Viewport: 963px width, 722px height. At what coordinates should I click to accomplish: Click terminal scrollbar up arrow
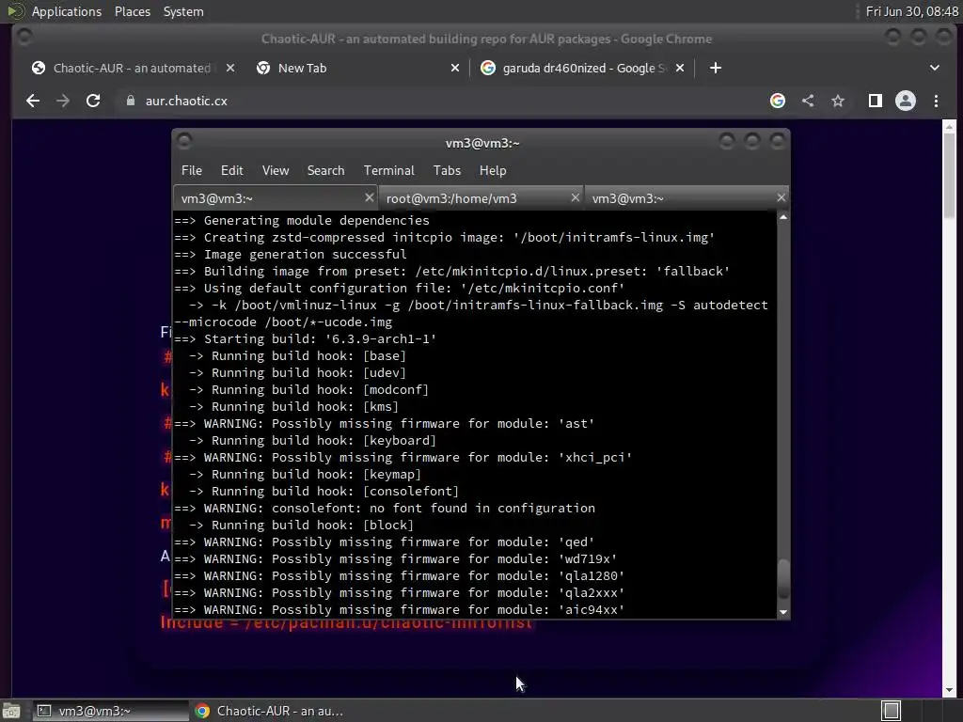[783, 217]
